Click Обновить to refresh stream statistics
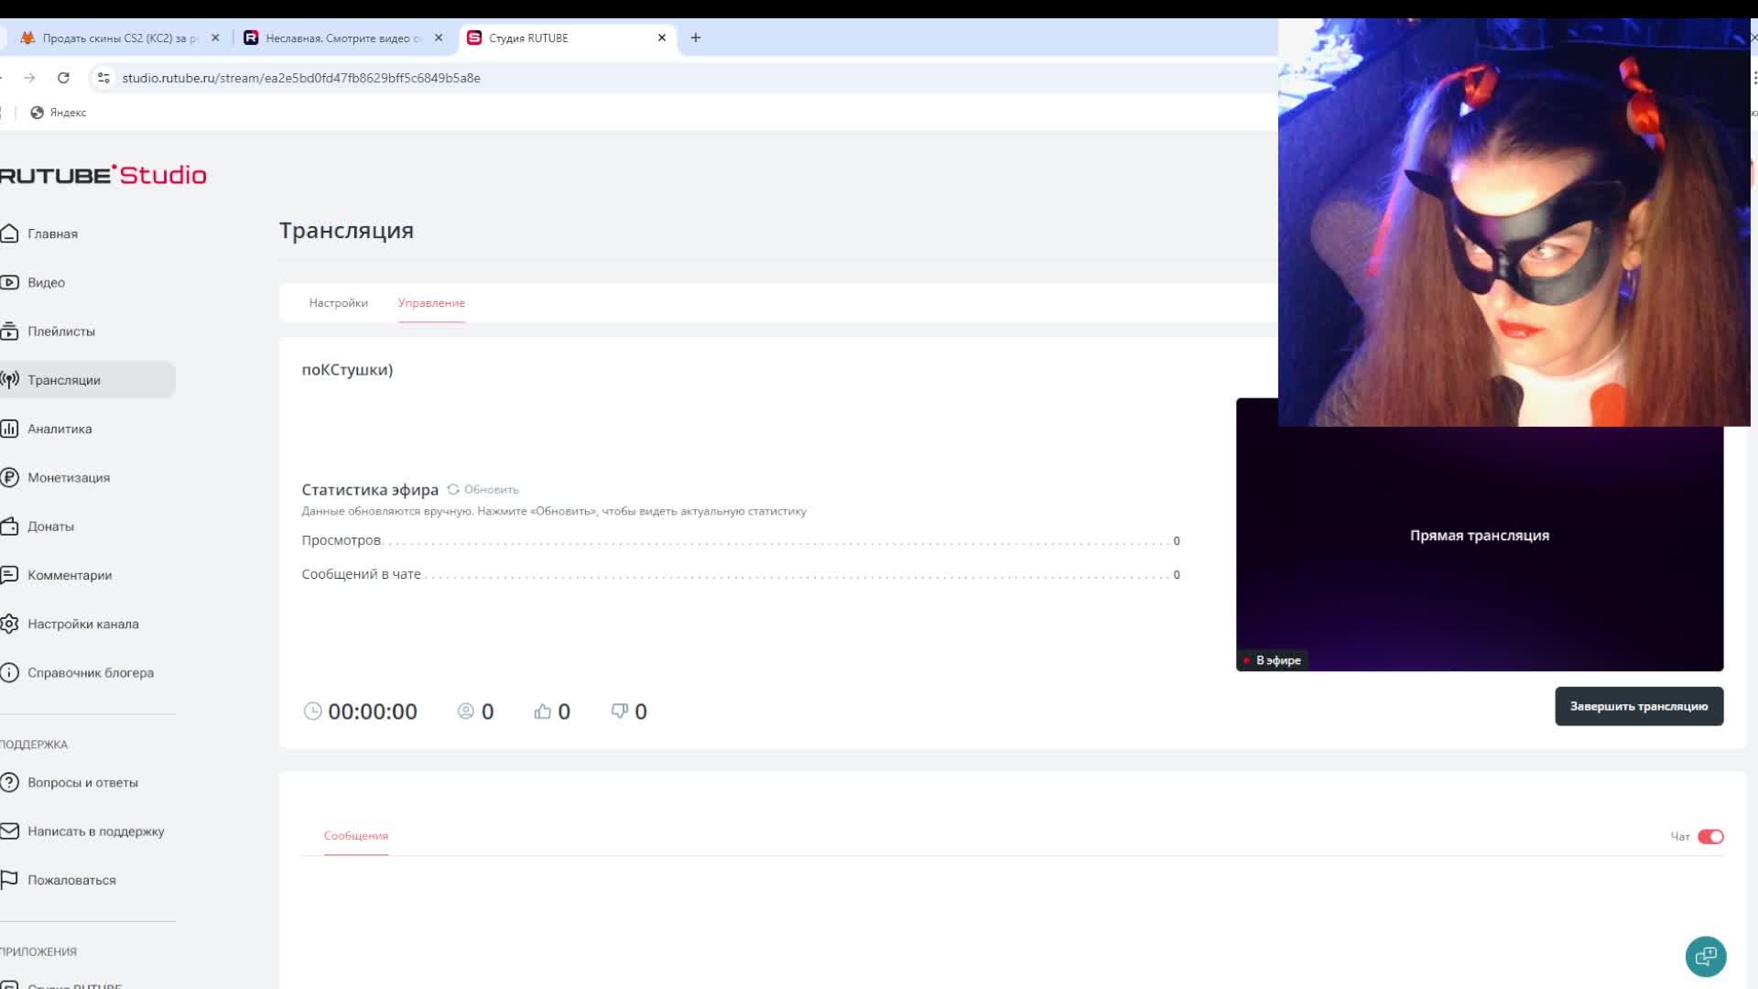1758x989 pixels. [483, 490]
